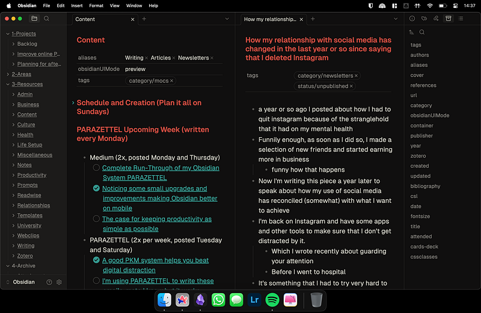This screenshot has height=313, width=481.
Task: Open Control Center in menu bar
Action: pyautogui.click(x=456, y=5)
